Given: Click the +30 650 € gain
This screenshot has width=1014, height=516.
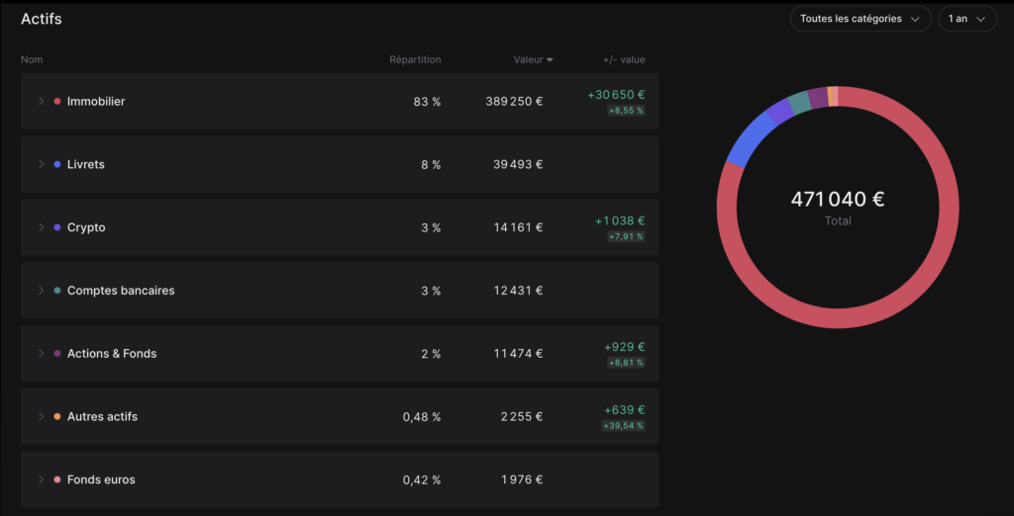Looking at the screenshot, I should click(616, 94).
